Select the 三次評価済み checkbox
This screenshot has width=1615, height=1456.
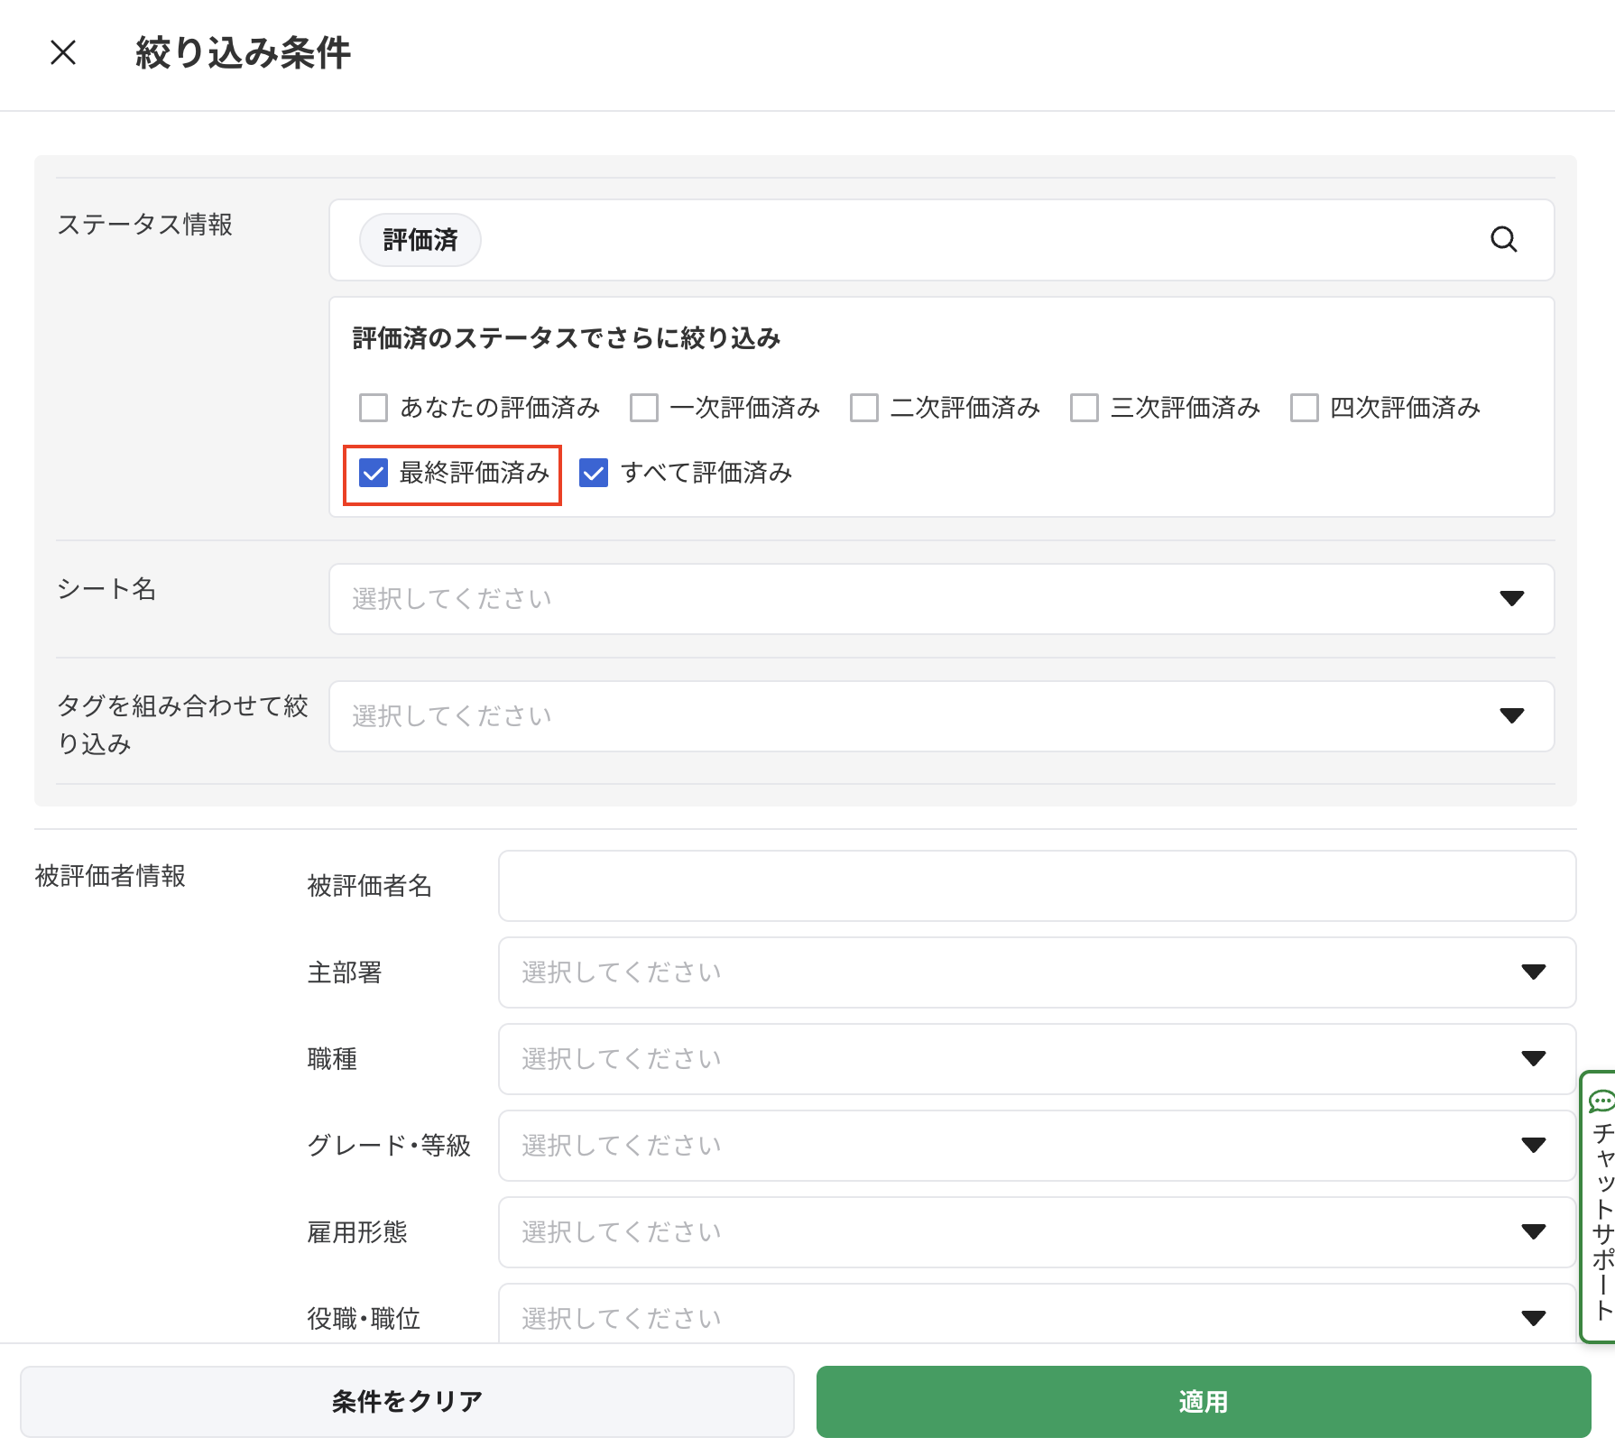coord(1084,408)
